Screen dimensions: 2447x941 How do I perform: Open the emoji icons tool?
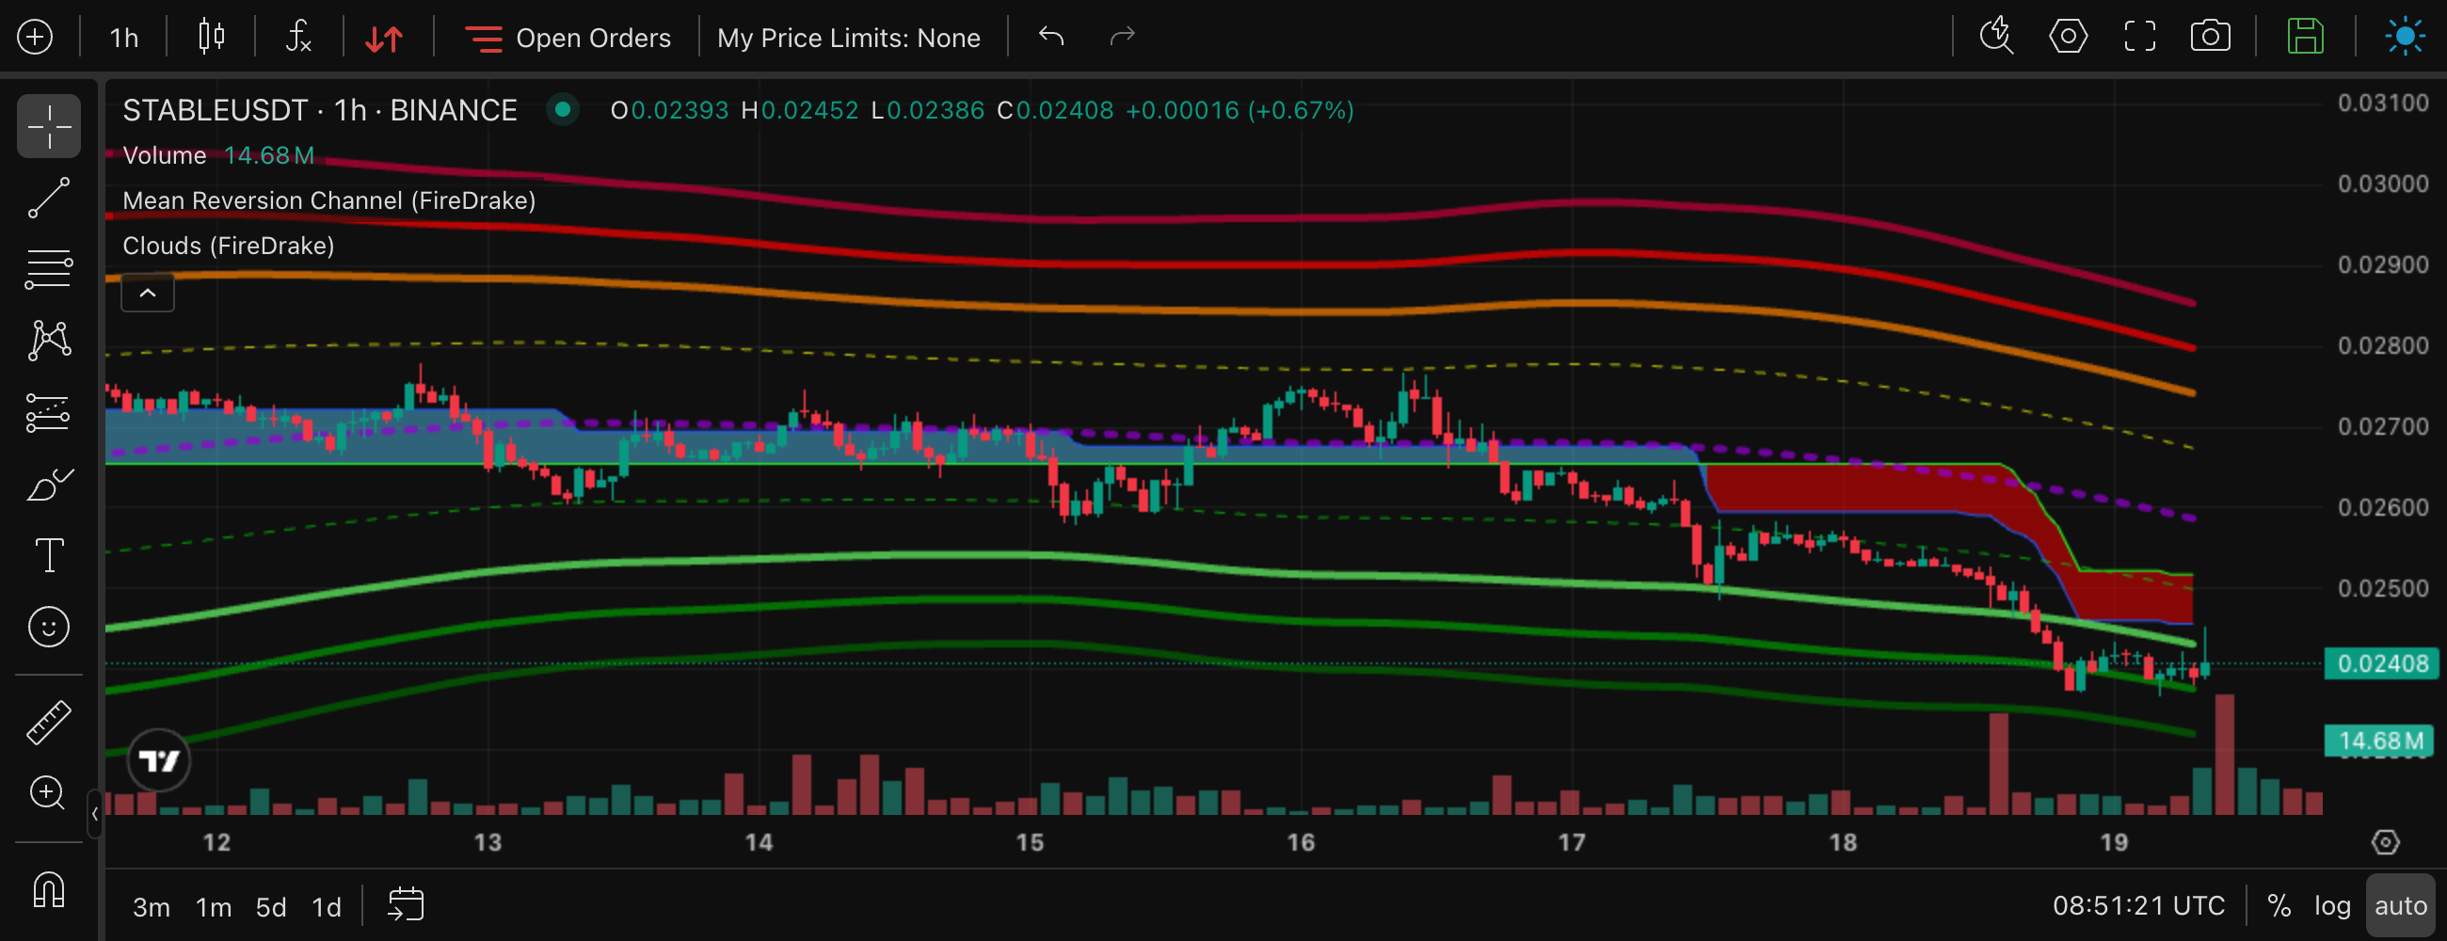pos(48,627)
